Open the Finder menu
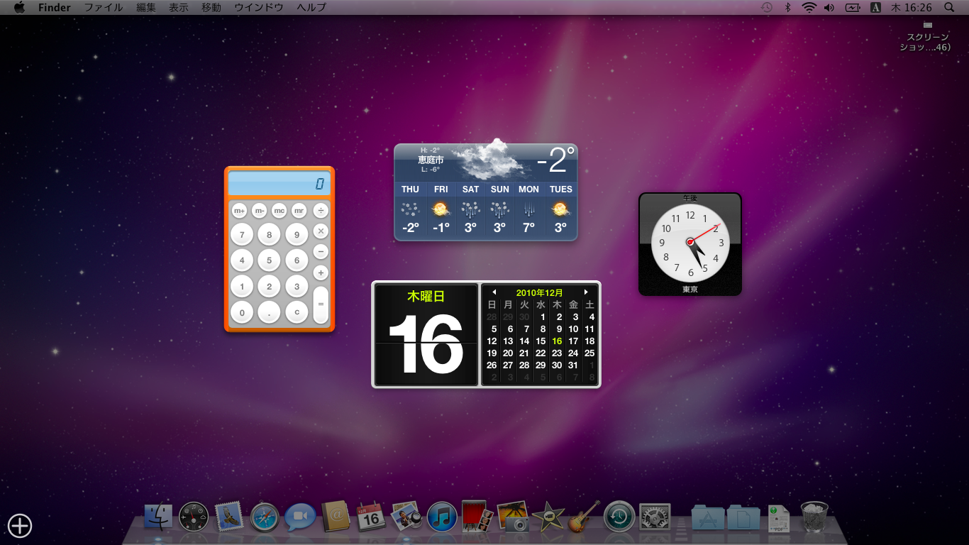Screen dimensions: 969x545 coord(55,7)
